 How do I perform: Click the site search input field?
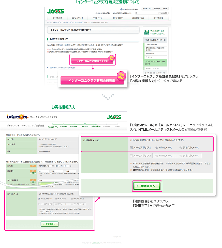click(x=147, y=13)
